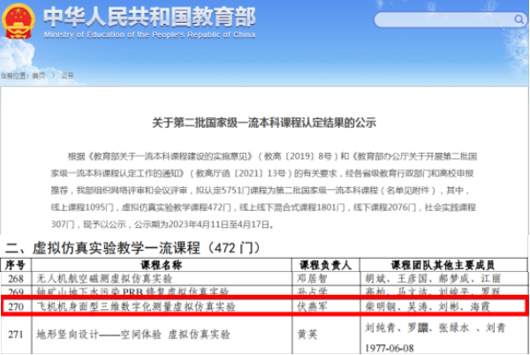This screenshot has height=355, width=530.
Task: Click team members 胡斌、王彦国、郝梦成、江丽
Action: (433, 279)
